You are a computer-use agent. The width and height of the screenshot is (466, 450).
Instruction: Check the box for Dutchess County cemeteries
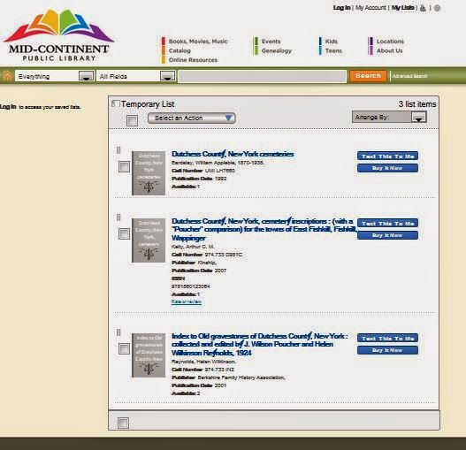click(124, 166)
